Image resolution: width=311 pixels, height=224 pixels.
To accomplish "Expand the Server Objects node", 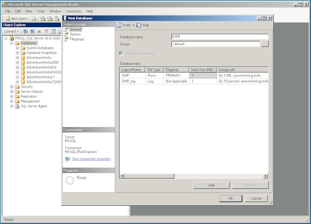I will pos(12,92).
